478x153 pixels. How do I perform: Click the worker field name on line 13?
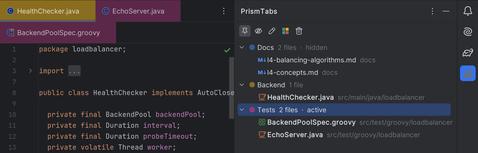[x=160, y=147]
